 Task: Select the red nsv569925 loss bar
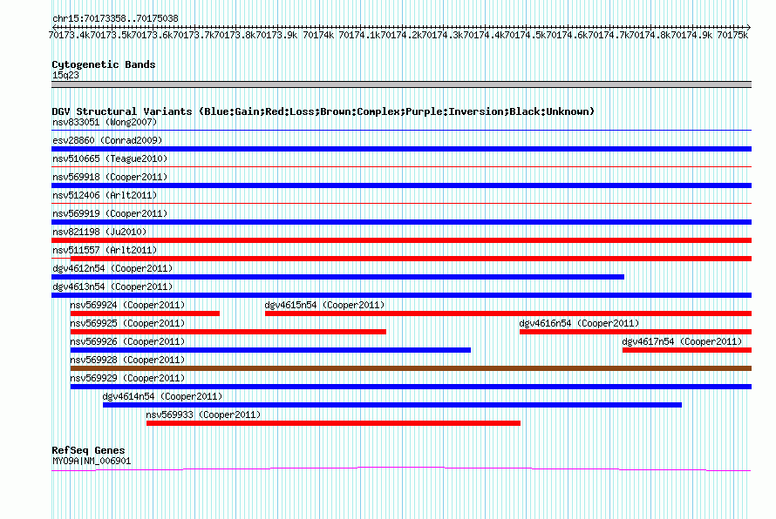[228, 332]
